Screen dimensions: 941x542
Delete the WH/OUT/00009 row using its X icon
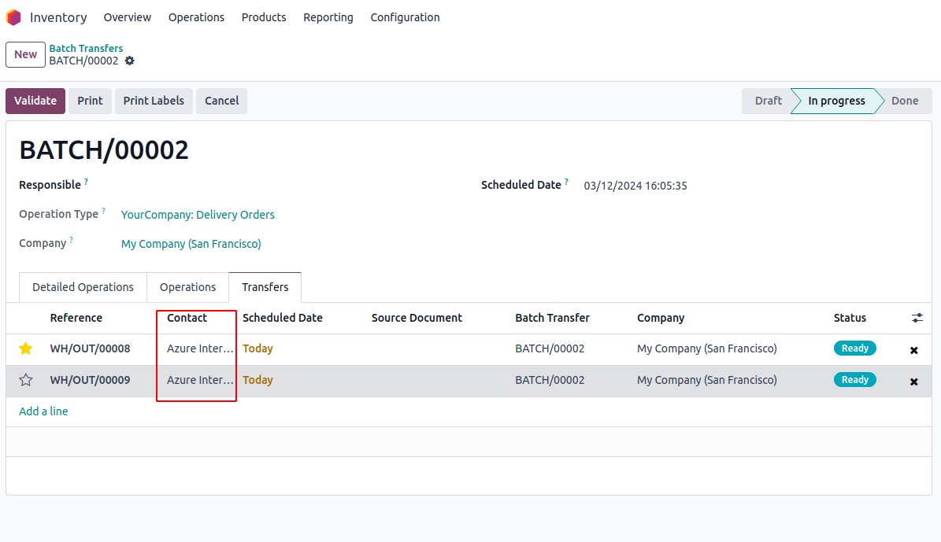(x=913, y=382)
